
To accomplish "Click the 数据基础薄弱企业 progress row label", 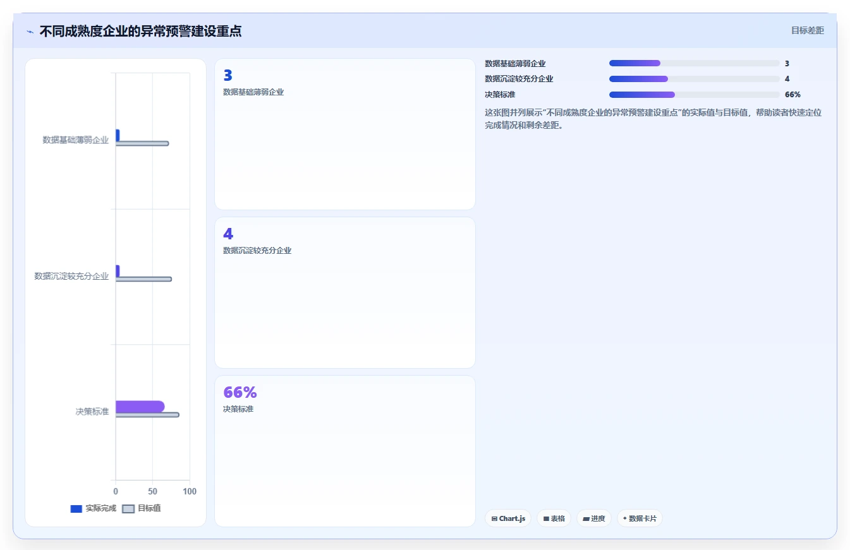I will coord(515,64).
